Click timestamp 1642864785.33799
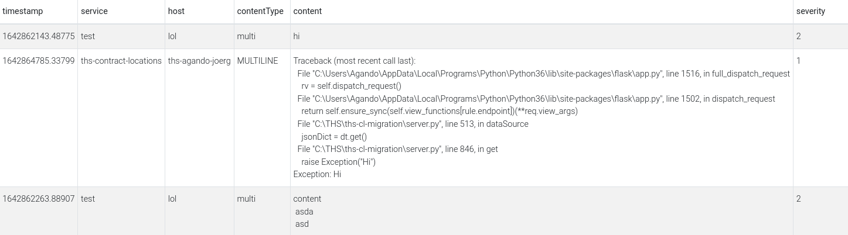Image resolution: width=848 pixels, height=235 pixels. pyautogui.click(x=39, y=61)
